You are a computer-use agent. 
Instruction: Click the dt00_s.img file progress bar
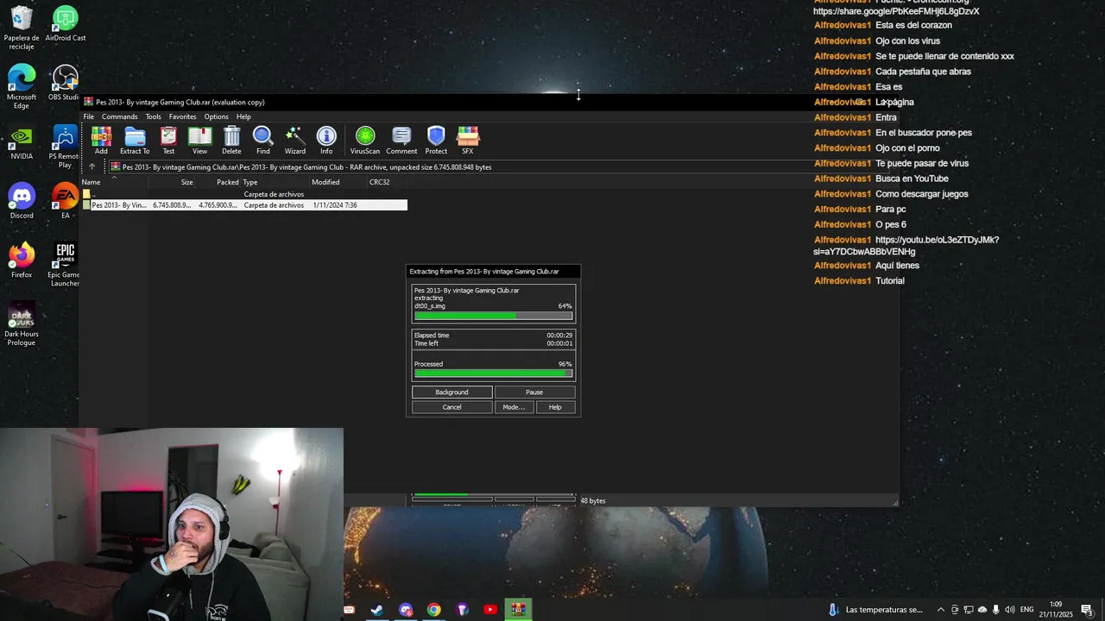tap(493, 316)
